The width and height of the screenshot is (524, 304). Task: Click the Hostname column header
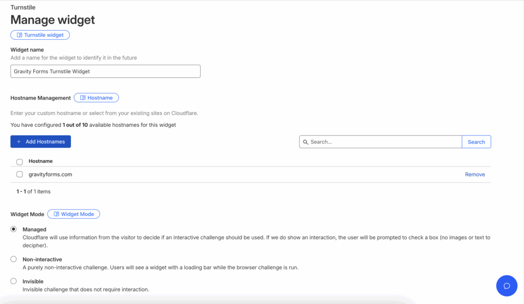pos(42,161)
